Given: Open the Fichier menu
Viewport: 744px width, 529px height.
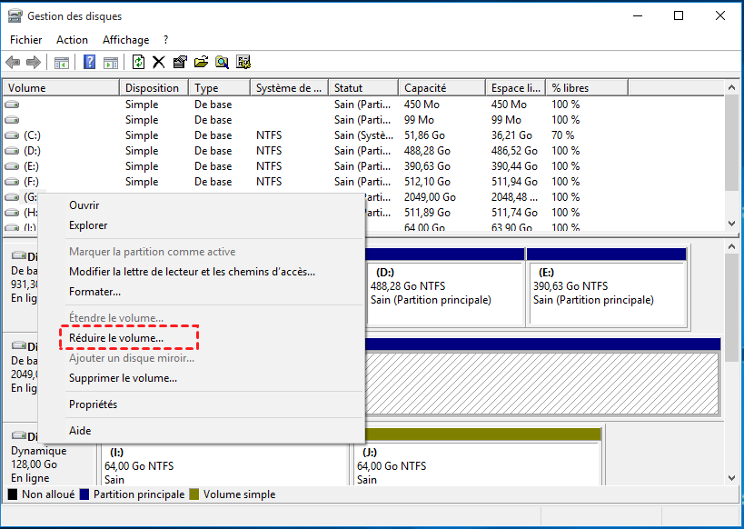Looking at the screenshot, I should point(26,40).
